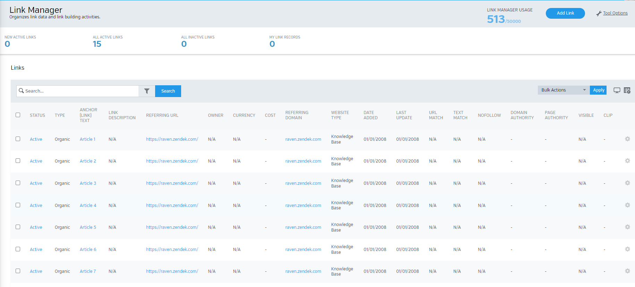Open gear settings for Article 3 row
Screen dimensions: 635x287
click(x=627, y=183)
